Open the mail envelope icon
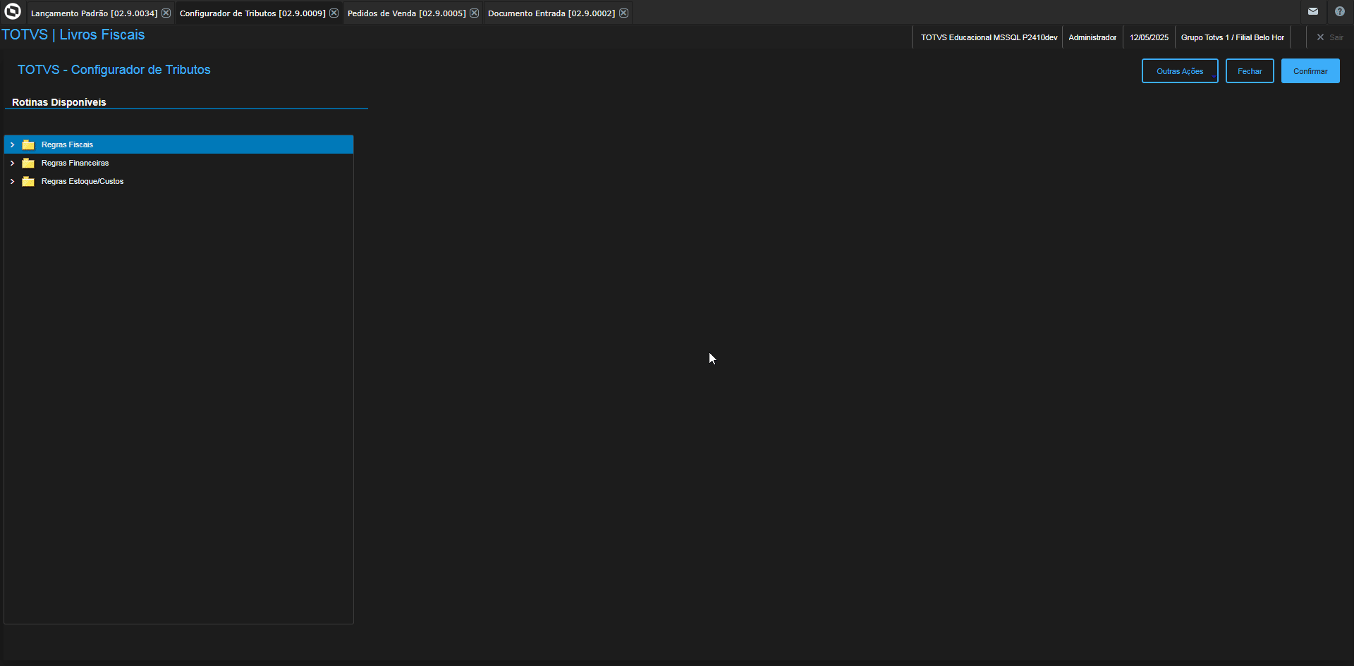The image size is (1354, 666). 1313,11
